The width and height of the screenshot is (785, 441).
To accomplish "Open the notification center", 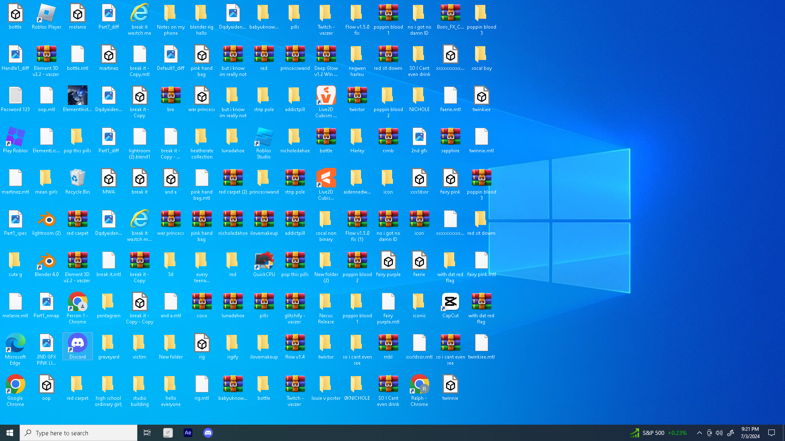I will tap(772, 433).
